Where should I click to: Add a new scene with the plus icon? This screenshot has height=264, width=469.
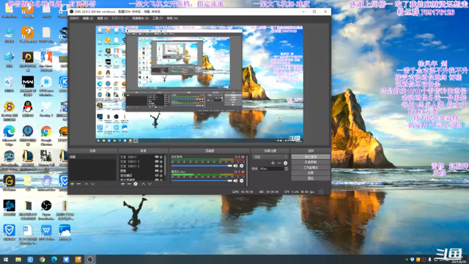[x=72, y=184]
